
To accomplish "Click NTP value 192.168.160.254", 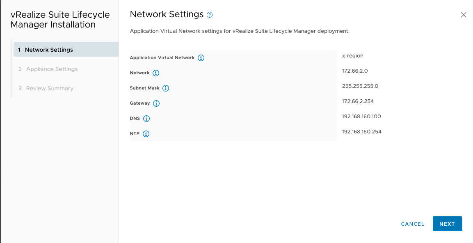I will pos(362,132).
